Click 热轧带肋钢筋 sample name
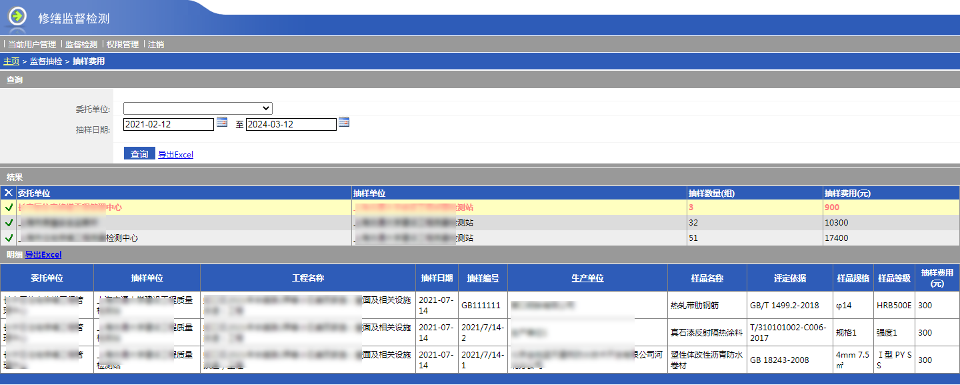The image size is (960, 385). click(695, 305)
